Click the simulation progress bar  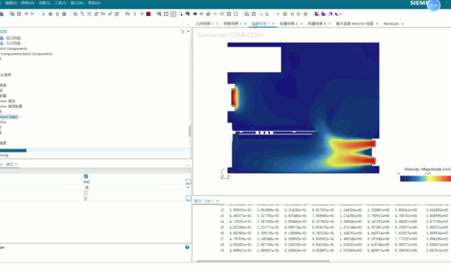pyautogui.click(x=95, y=151)
